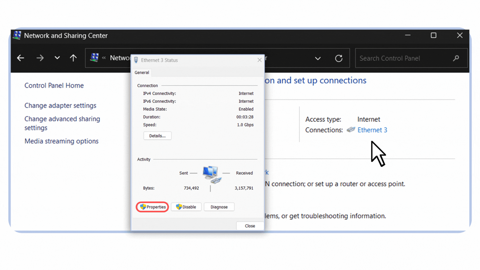Image resolution: width=480 pixels, height=270 pixels.
Task: Click the Ethernet adapter icon beside Connections
Action: pos(351,129)
